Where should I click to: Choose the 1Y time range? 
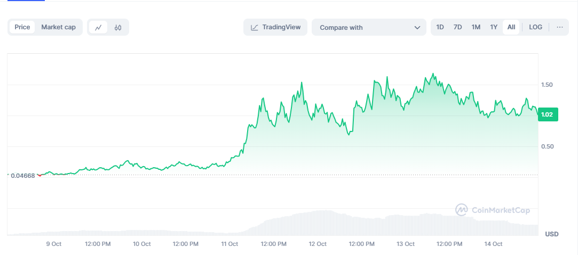[494, 27]
